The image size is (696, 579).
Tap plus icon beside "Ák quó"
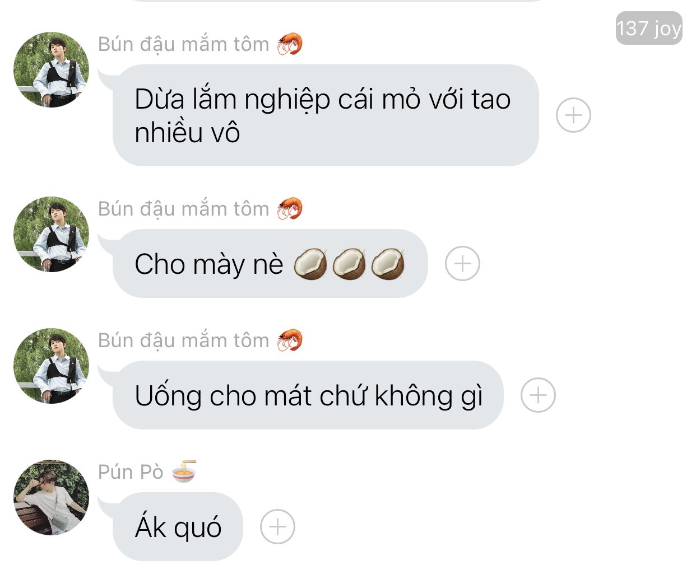click(277, 526)
